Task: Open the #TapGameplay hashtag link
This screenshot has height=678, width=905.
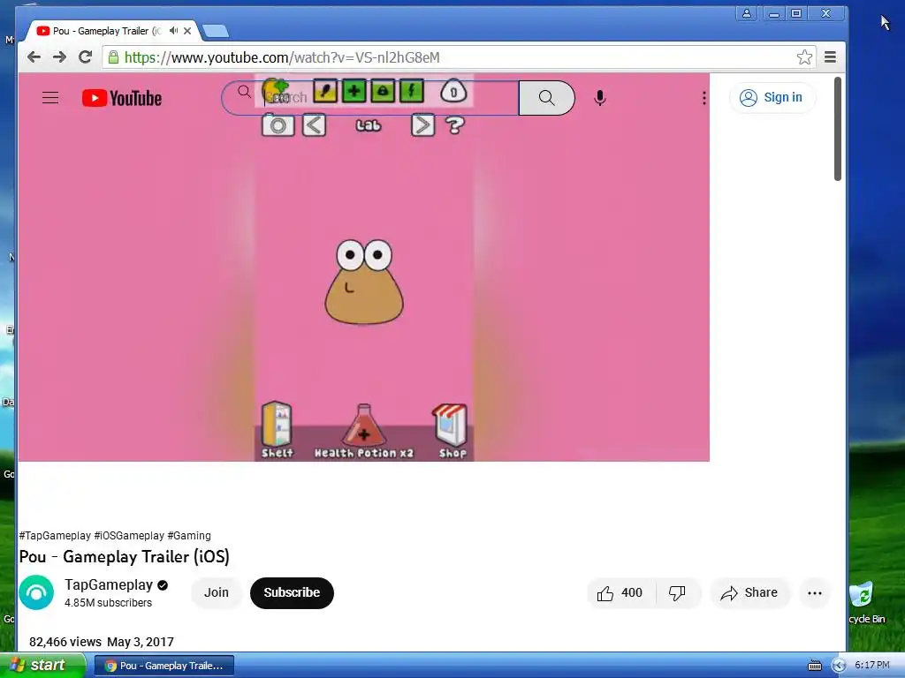Action: pyautogui.click(x=55, y=536)
